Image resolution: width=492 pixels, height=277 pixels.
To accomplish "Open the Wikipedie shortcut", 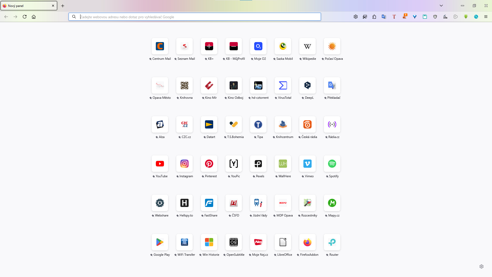I will coord(307,46).
